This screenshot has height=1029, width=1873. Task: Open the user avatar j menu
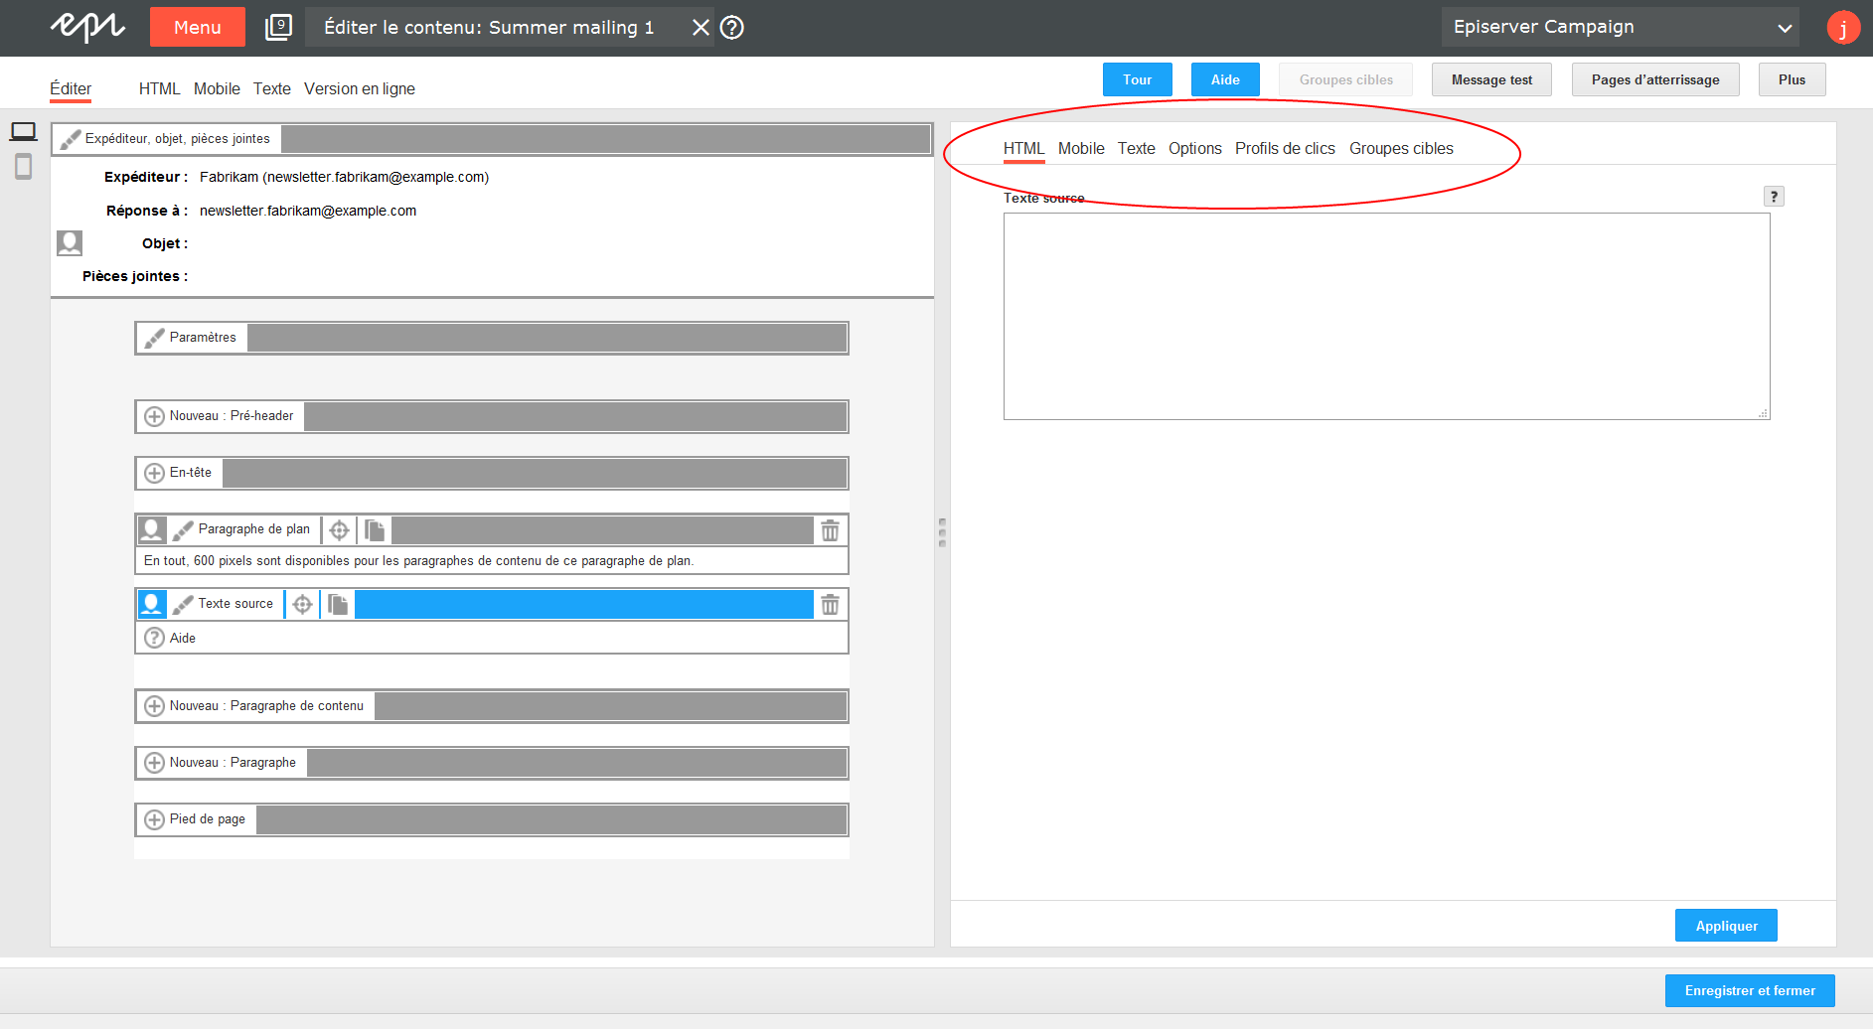coord(1843,28)
